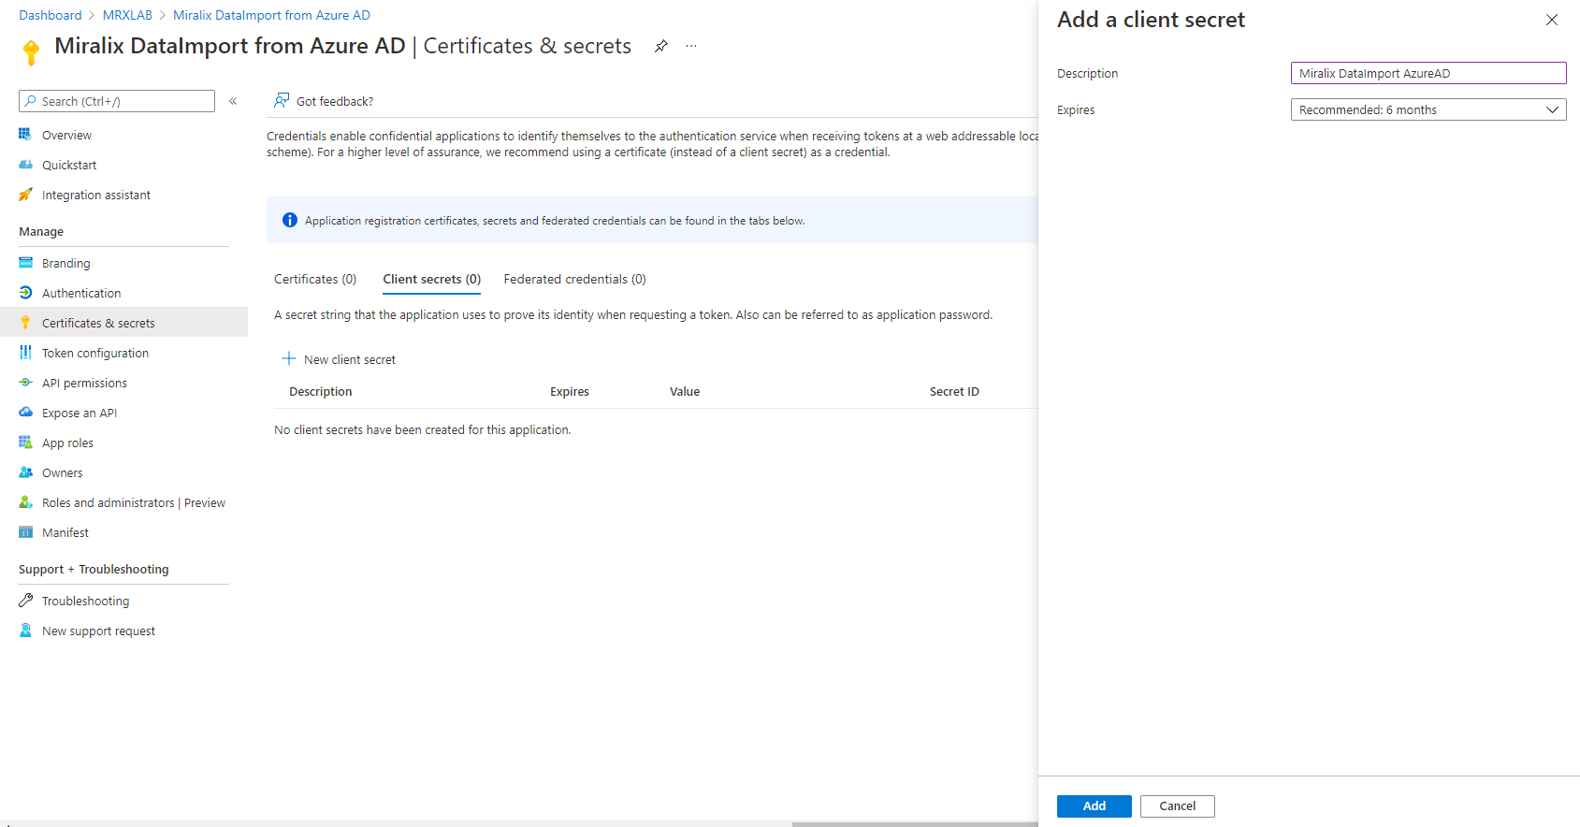The image size is (1580, 827).
Task: Create a New support request
Action: coord(98,631)
